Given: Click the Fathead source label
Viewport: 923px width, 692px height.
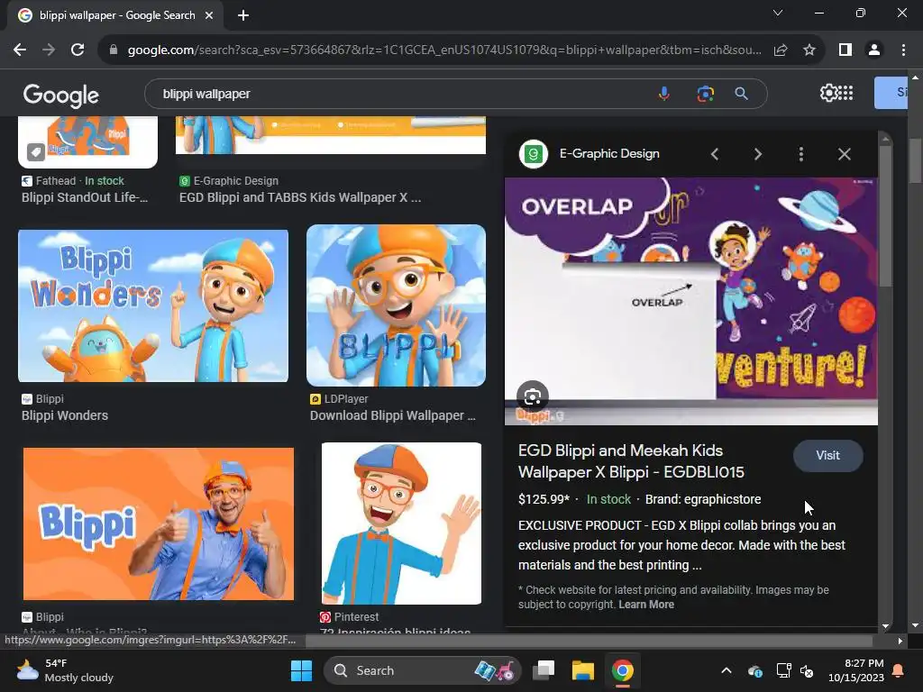Looking at the screenshot, I should point(55,180).
